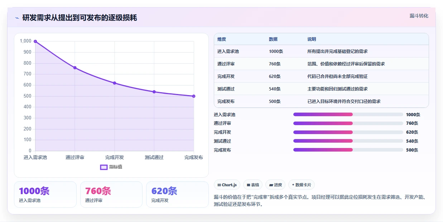Click the 测试通过 label in progress list
The image size is (443, 222).
(222, 141)
